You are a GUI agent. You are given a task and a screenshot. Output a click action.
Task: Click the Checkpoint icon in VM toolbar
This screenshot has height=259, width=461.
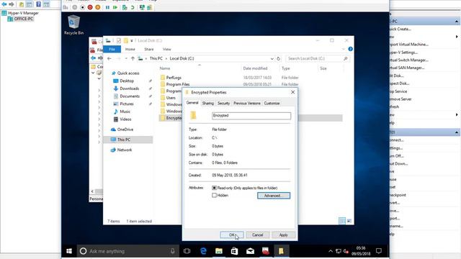[x=125, y=7]
